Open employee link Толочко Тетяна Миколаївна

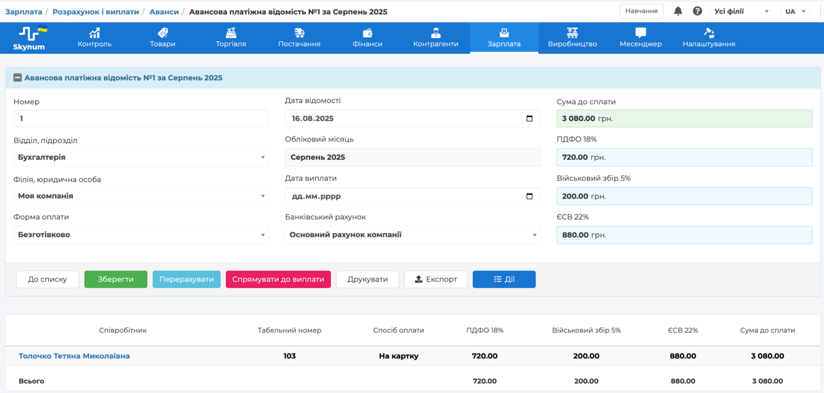point(74,356)
